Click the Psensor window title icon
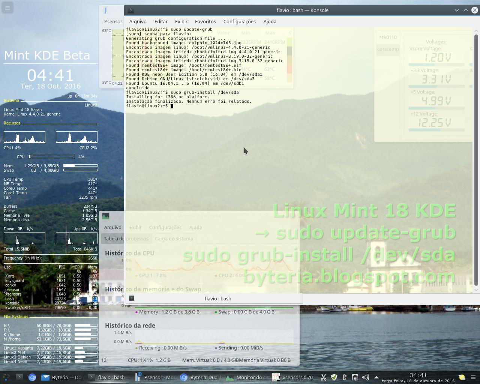 tap(105, 10)
